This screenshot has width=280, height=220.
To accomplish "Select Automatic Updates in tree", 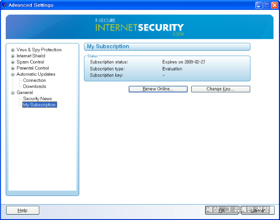I will (36, 74).
